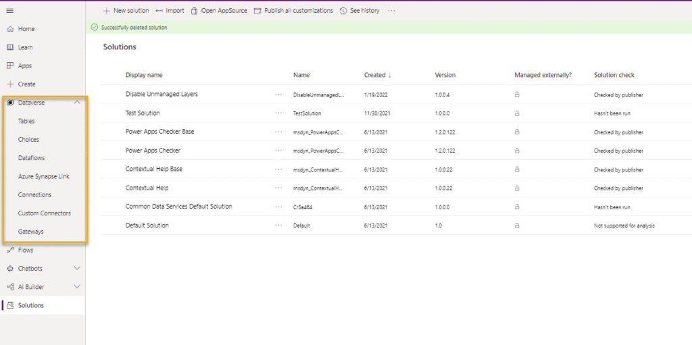Click Open AppSource button

click(x=219, y=11)
